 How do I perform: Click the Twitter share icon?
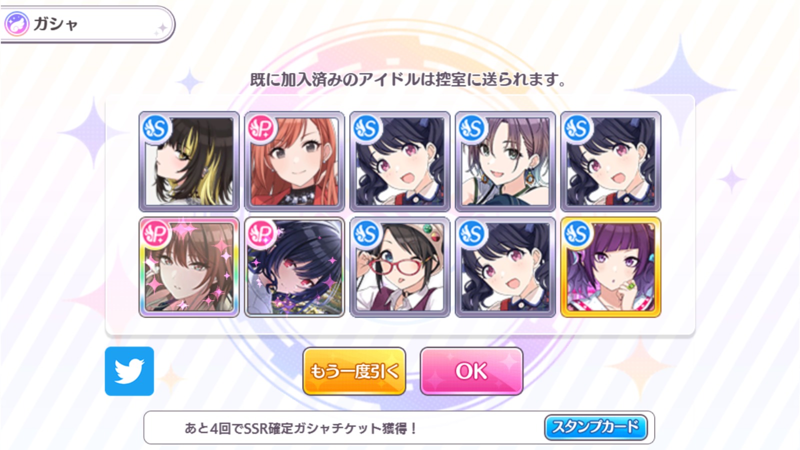129,371
